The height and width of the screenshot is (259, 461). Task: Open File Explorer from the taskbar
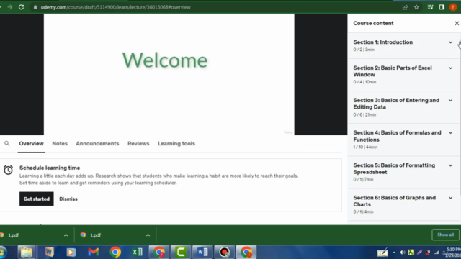click(x=27, y=252)
